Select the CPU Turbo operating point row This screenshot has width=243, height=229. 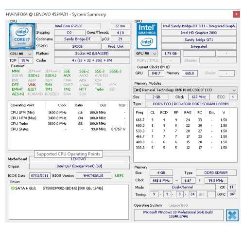click(x=69, y=124)
